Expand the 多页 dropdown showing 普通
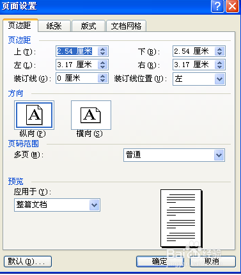Screen dimensions: 241x275 (x=219, y=155)
